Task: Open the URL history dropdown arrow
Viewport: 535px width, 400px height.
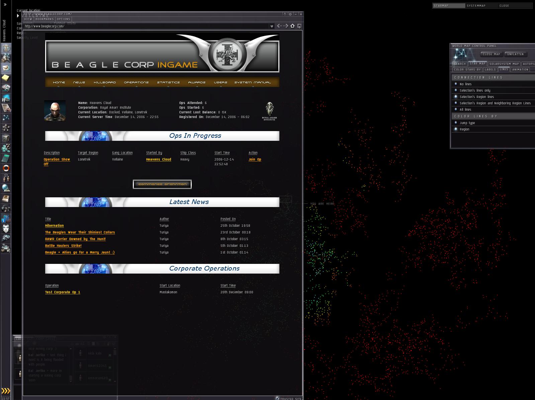Action: pos(272,26)
